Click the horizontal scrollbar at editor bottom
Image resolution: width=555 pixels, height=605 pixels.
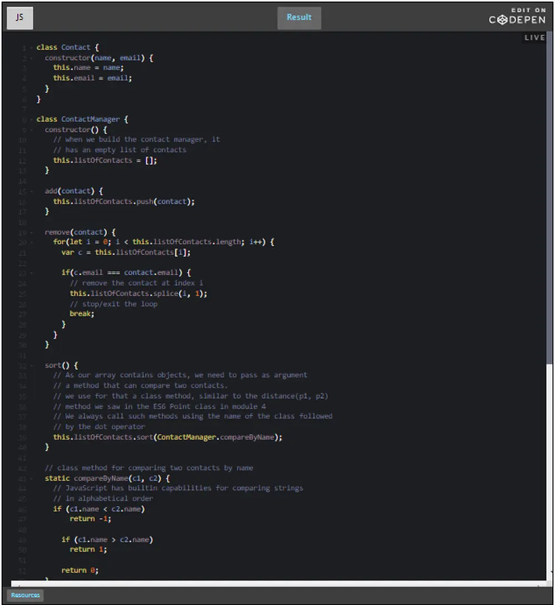click(x=279, y=583)
